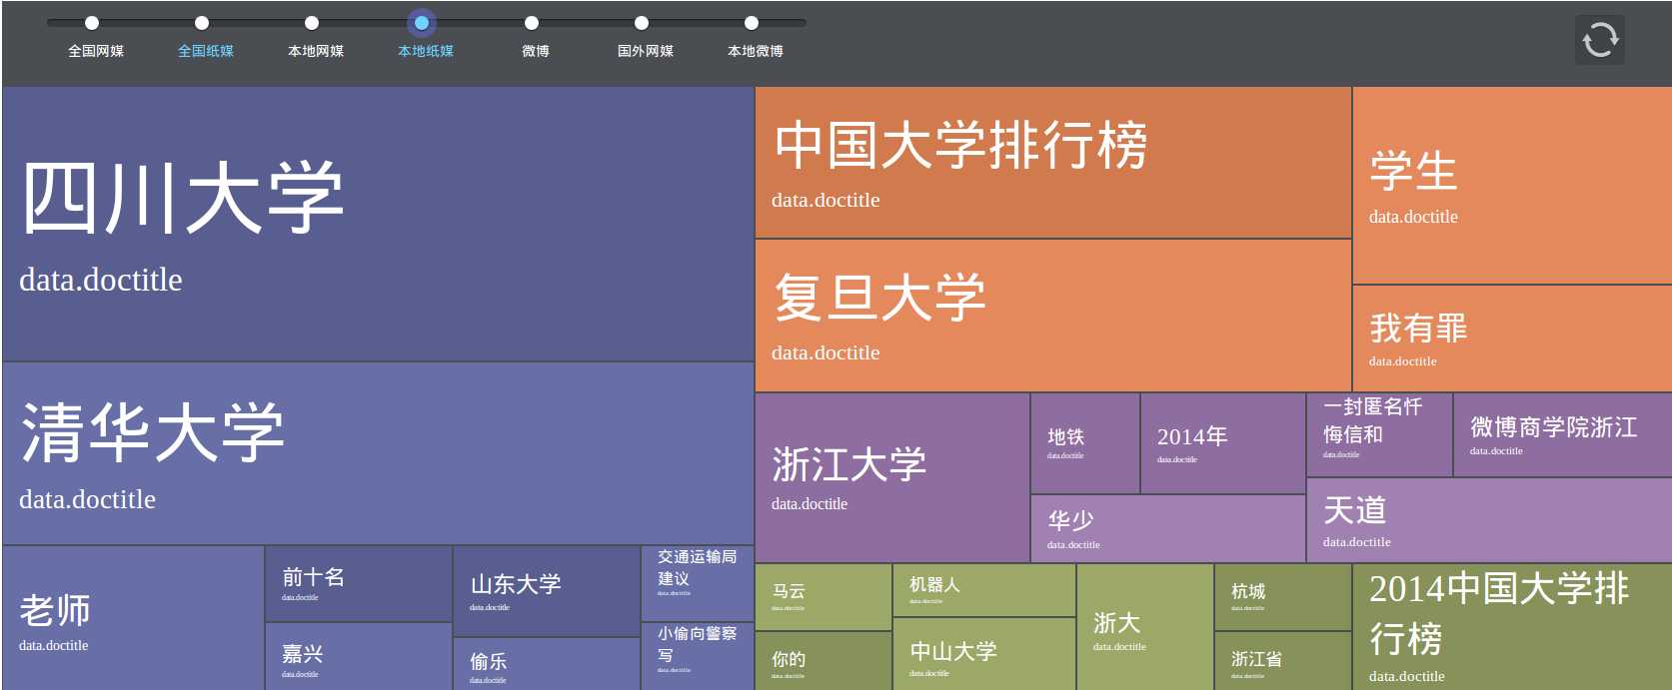Click the 本地微博 label
Viewport: 1672px width, 690px height.
click(x=756, y=51)
